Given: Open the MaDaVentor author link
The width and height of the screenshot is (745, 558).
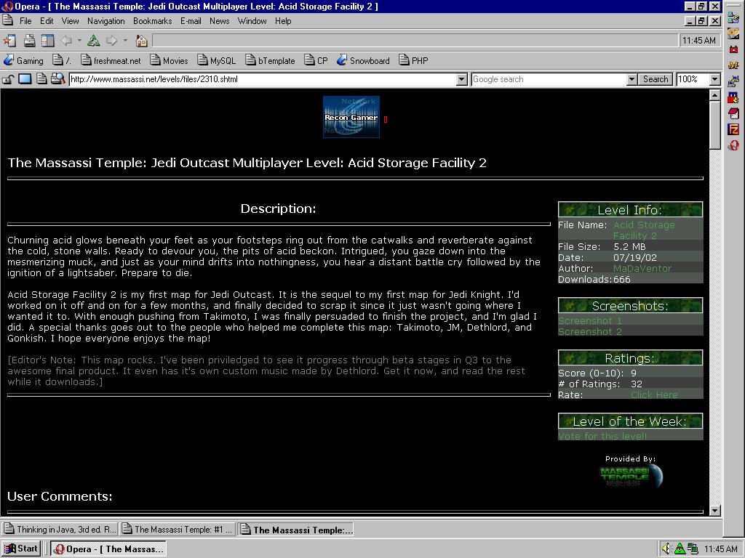Looking at the screenshot, I should (x=642, y=269).
